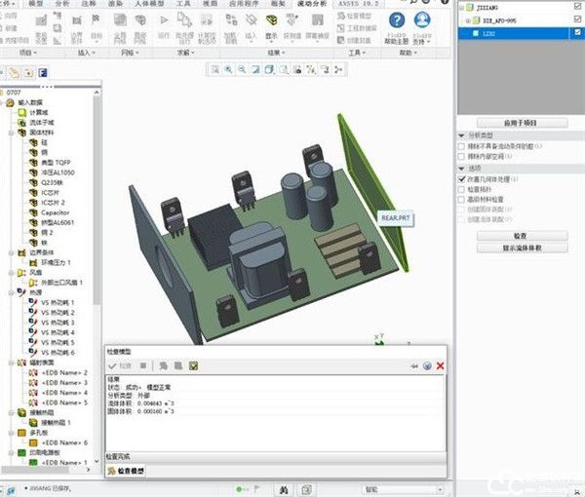This screenshot has height=497, width=585.
Task: Click the FloEFD help topics icon
Action: (397, 20)
